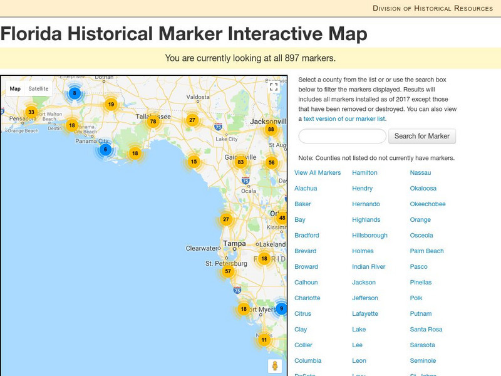
Task: Select Pasco county
Action: 418,267
